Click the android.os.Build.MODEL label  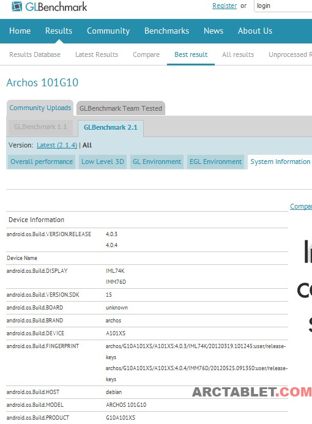35,405
